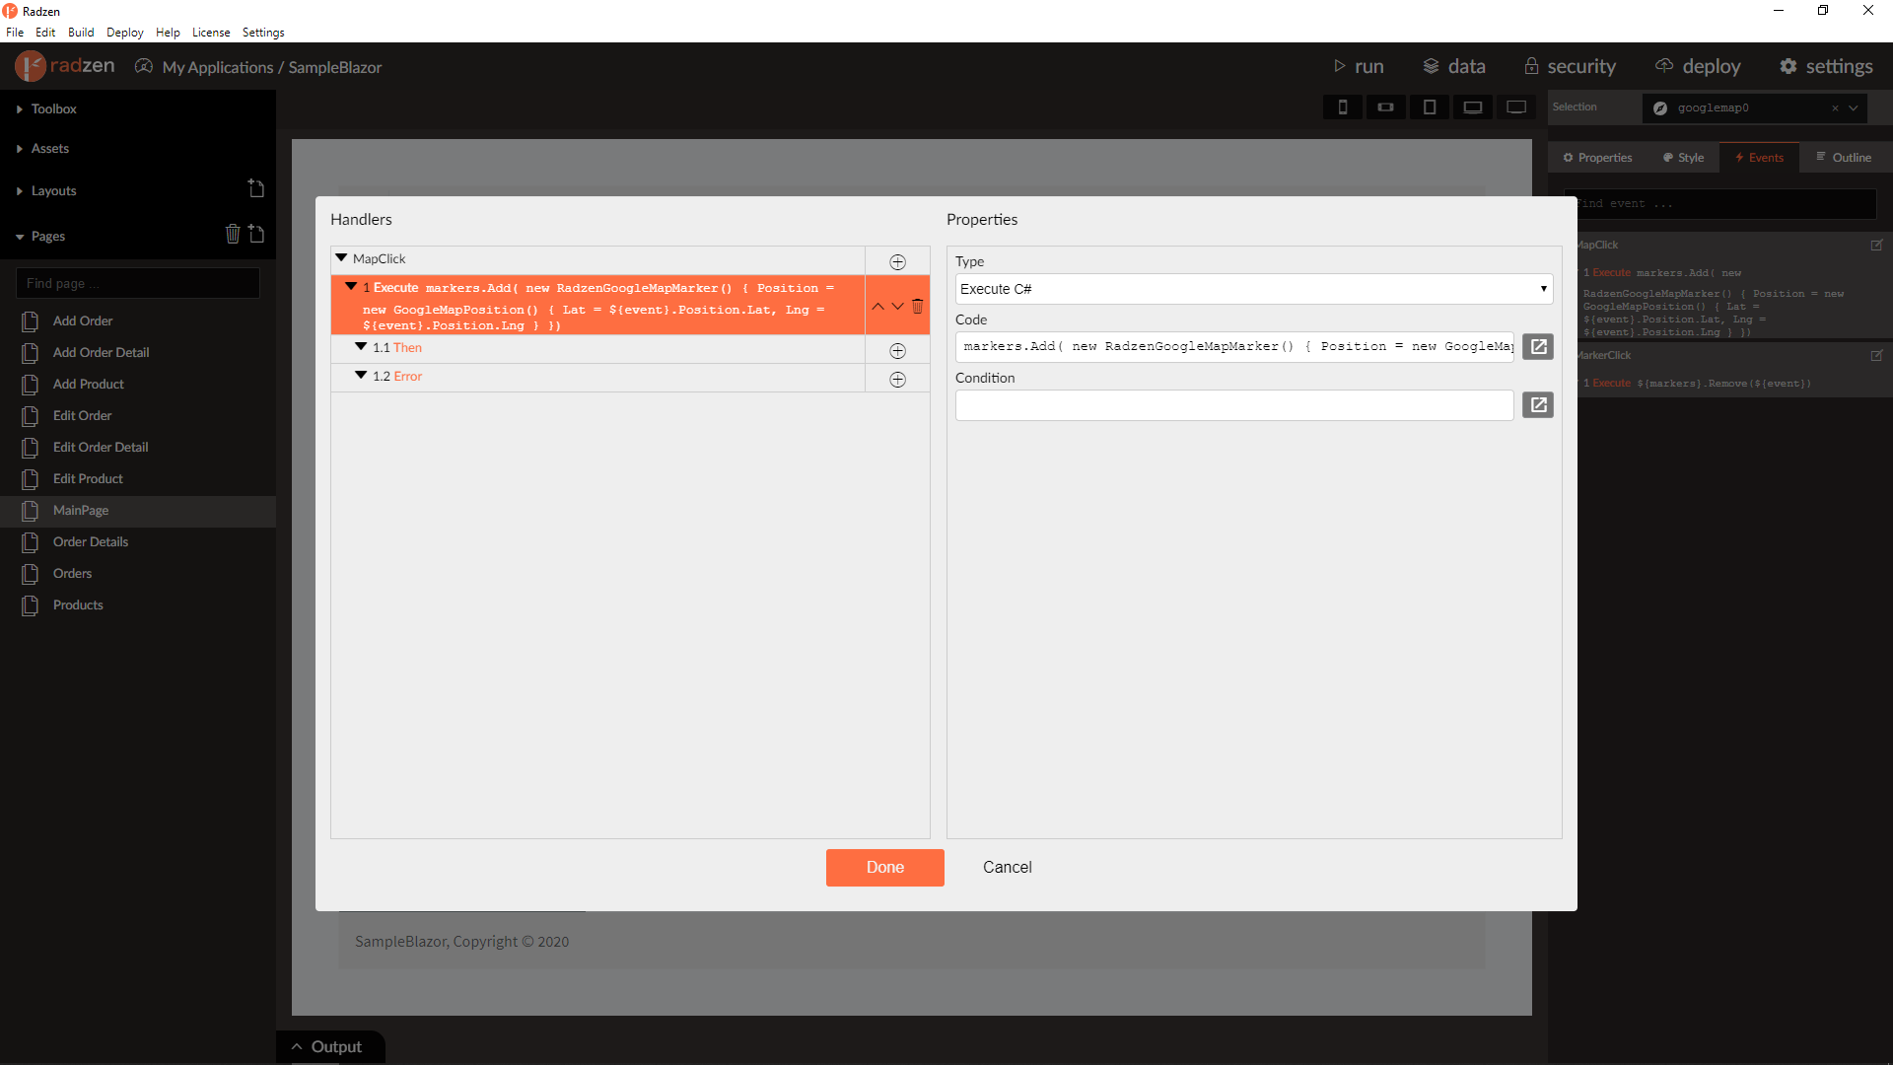Open the Settings menu
The width and height of the screenshot is (1893, 1065).
(x=263, y=33)
